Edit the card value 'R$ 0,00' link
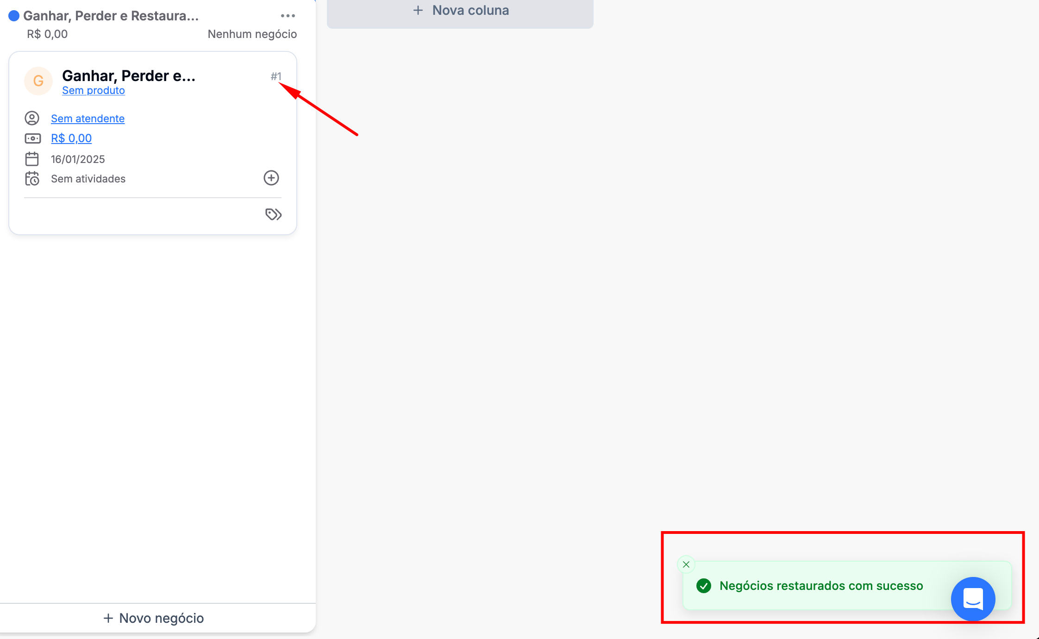 pyautogui.click(x=71, y=138)
